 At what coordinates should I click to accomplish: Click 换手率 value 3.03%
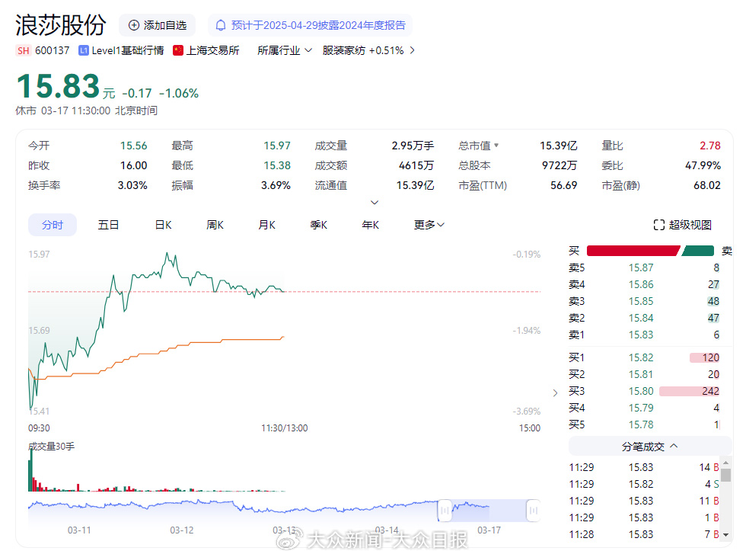click(132, 185)
